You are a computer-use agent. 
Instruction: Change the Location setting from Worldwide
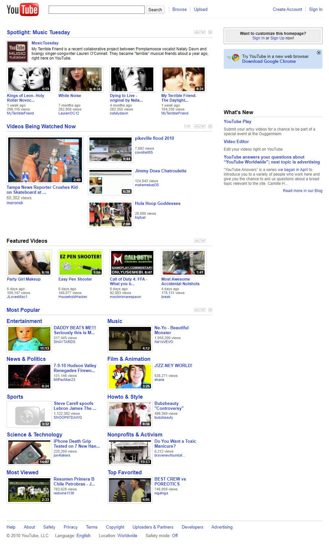pos(127,535)
